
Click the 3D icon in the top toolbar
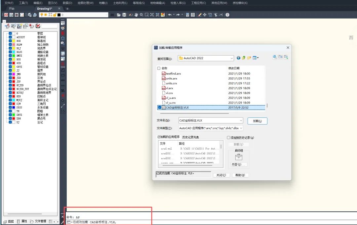tap(6, 15)
